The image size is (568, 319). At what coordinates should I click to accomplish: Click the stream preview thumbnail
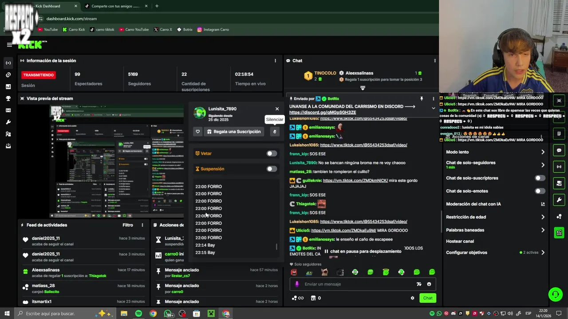pyautogui.click(x=117, y=161)
